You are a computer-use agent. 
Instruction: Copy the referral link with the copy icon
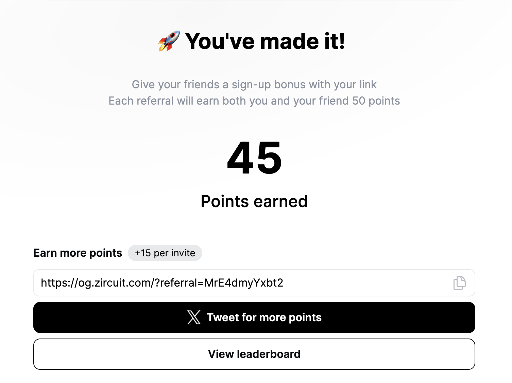459,283
